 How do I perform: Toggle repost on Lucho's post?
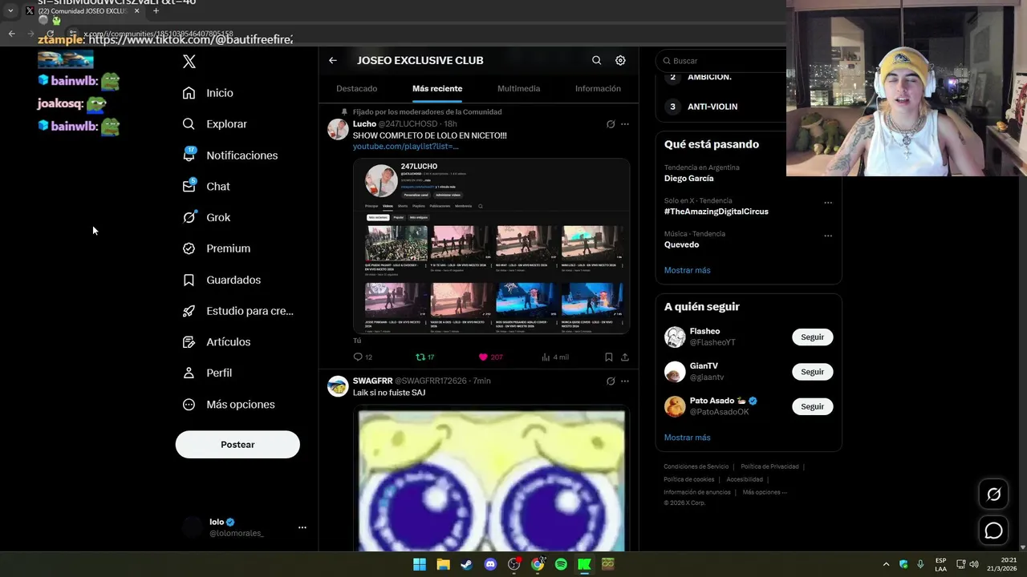click(425, 357)
